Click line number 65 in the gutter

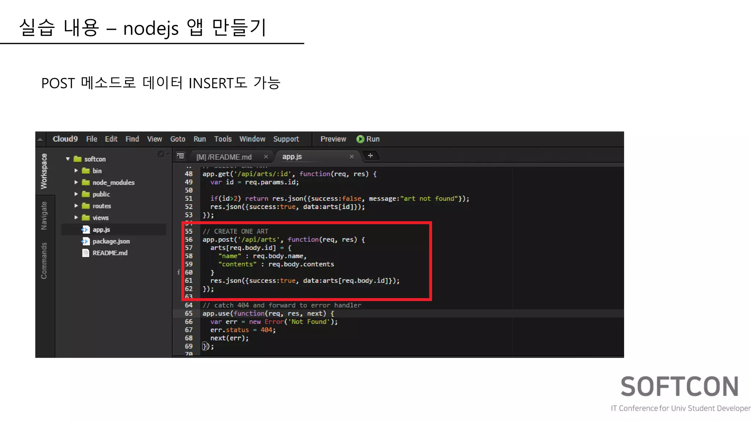(x=188, y=314)
